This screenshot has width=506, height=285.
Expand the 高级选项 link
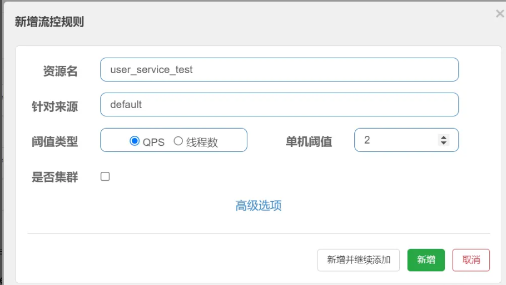click(x=259, y=206)
